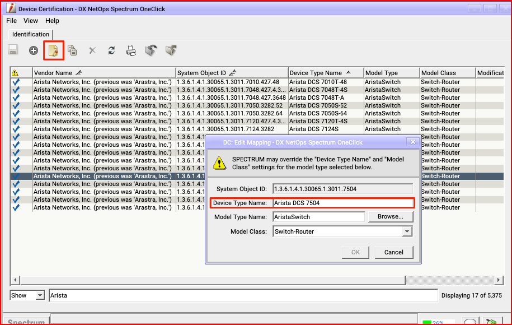Screen dimensions: 512x325
Task: Click the grayed-out save disk icon
Action: [13, 50]
